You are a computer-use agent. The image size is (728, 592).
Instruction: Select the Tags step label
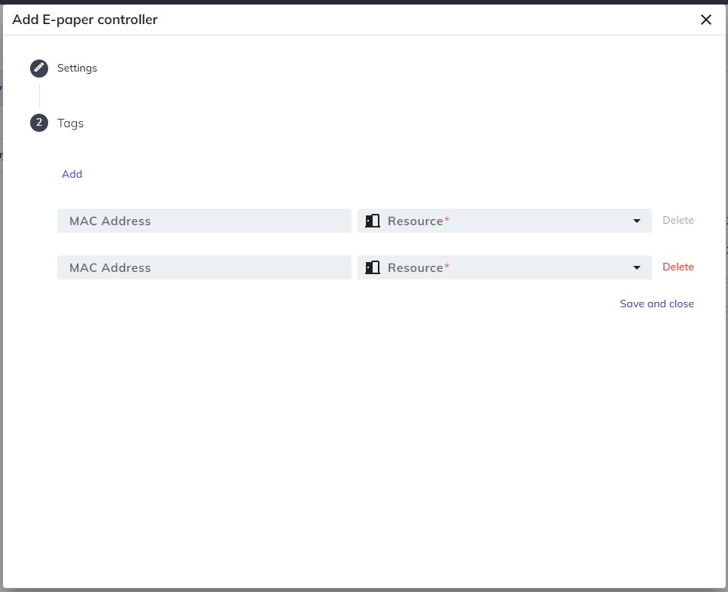tap(70, 123)
